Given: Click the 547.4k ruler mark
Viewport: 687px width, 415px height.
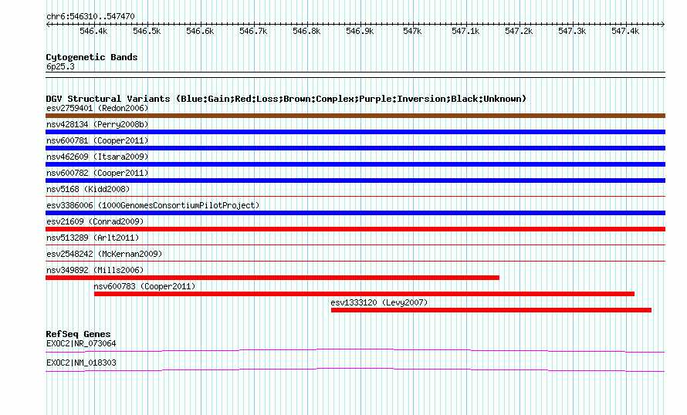Looking at the screenshot, I should (625, 31).
